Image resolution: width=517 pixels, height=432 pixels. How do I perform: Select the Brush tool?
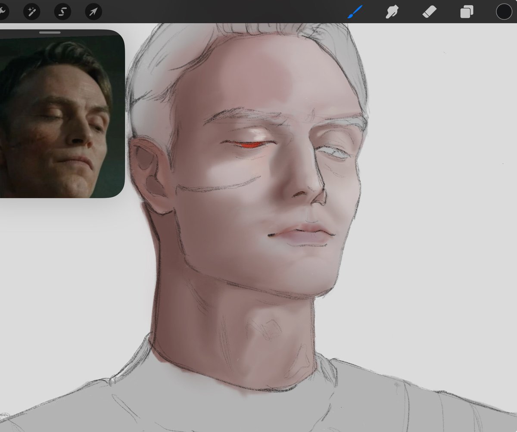[355, 12]
